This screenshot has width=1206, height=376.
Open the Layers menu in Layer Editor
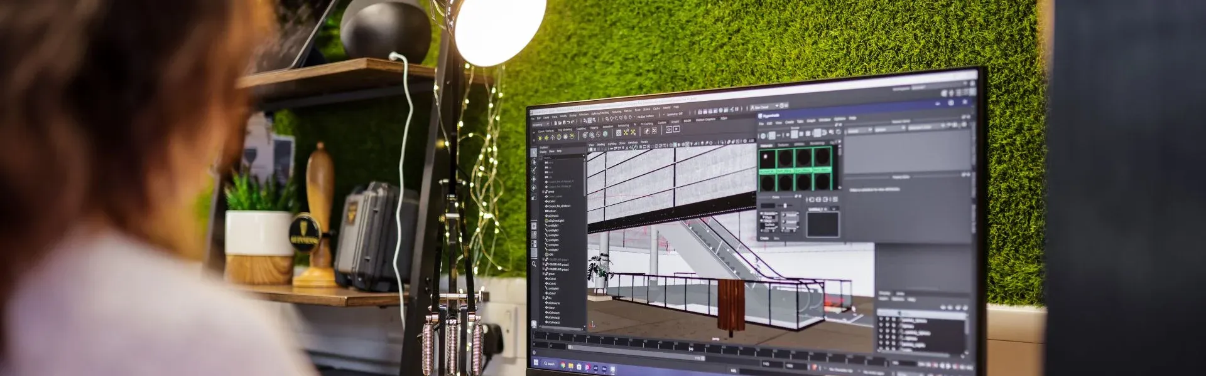(883, 298)
